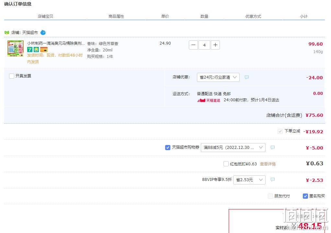Click the Tmall supermarket store cat icon
Viewport: 331px width, 233px height.
(x=7, y=32)
